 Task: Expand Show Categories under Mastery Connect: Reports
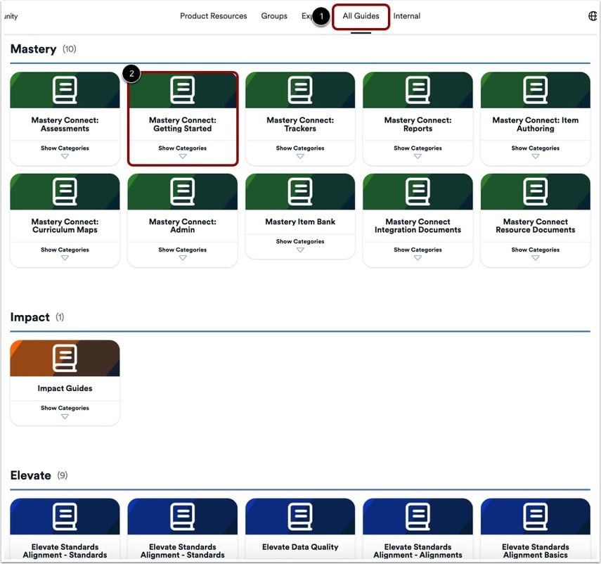418,151
